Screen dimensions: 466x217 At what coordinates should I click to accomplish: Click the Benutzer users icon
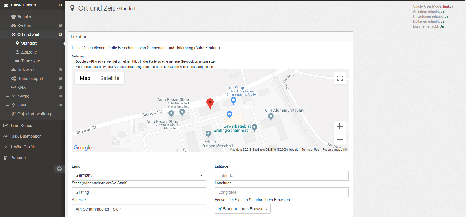click(14, 17)
